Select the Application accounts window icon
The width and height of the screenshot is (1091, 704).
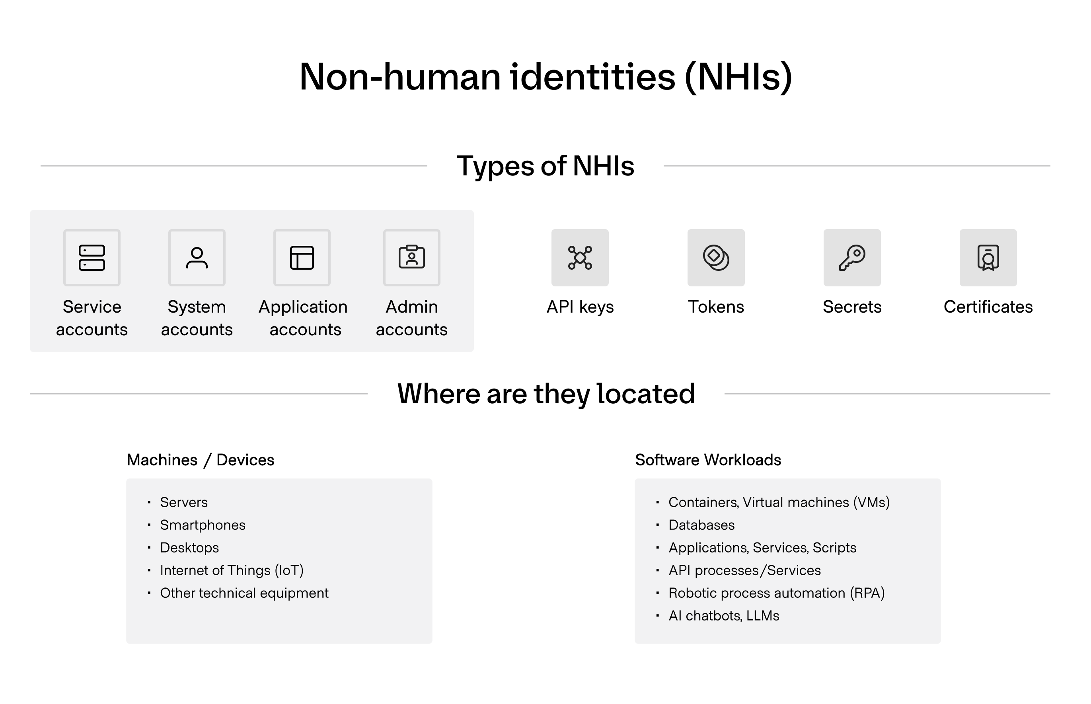pos(302,257)
